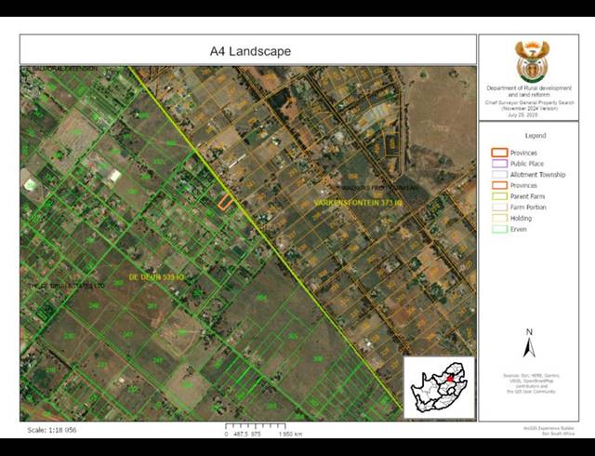Click the red marker in the inset map
Screen dimensions: 595x456
click(x=450, y=379)
